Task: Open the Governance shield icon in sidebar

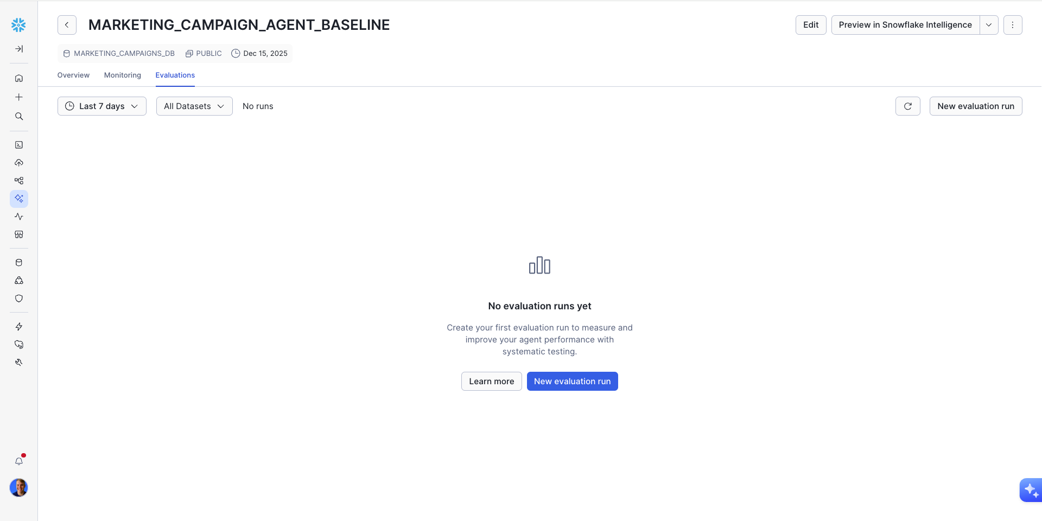Action: [x=19, y=298]
